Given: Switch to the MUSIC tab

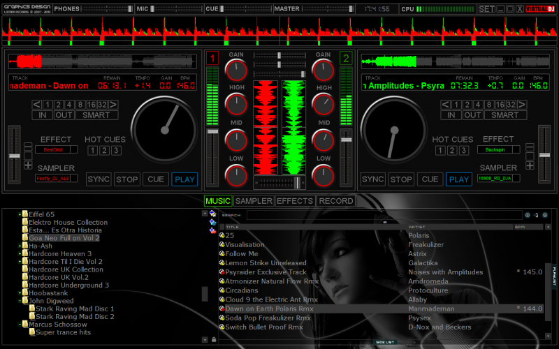Looking at the screenshot, I should click(218, 201).
